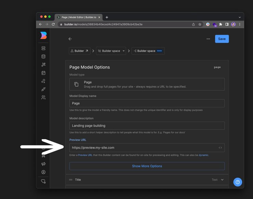Open the plug integrations icon in sidebar
Screen dimensions: 253x199
point(43,89)
